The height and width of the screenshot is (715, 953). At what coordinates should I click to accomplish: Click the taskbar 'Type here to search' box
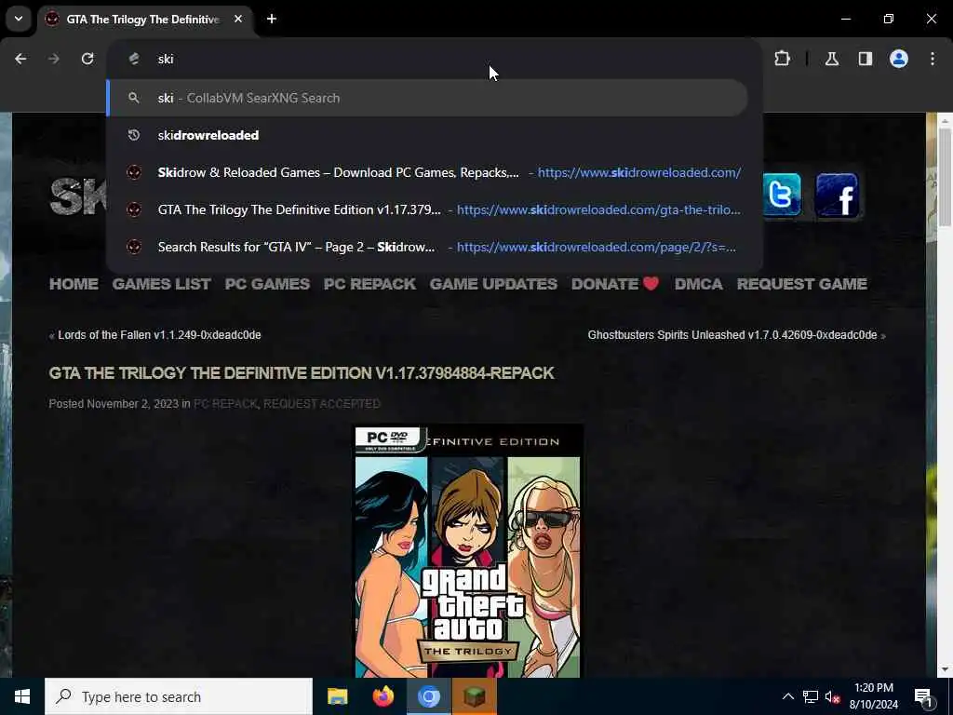[179, 696]
